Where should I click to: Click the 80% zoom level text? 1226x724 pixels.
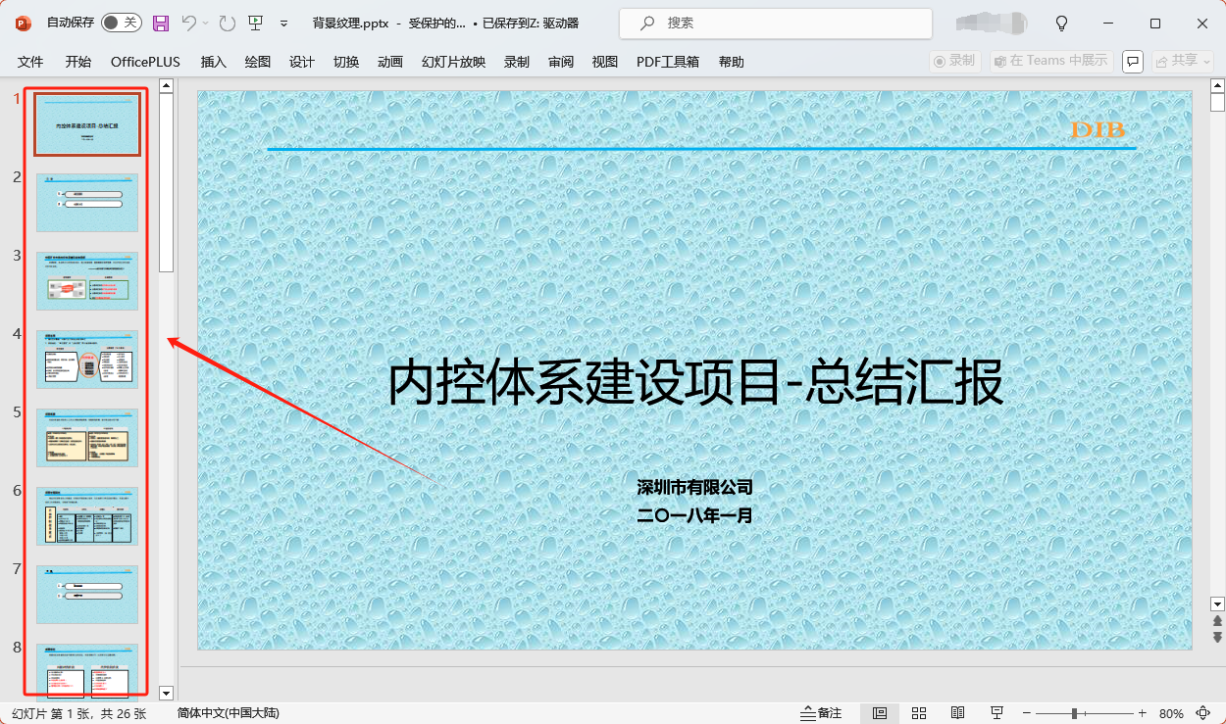pyautogui.click(x=1171, y=713)
